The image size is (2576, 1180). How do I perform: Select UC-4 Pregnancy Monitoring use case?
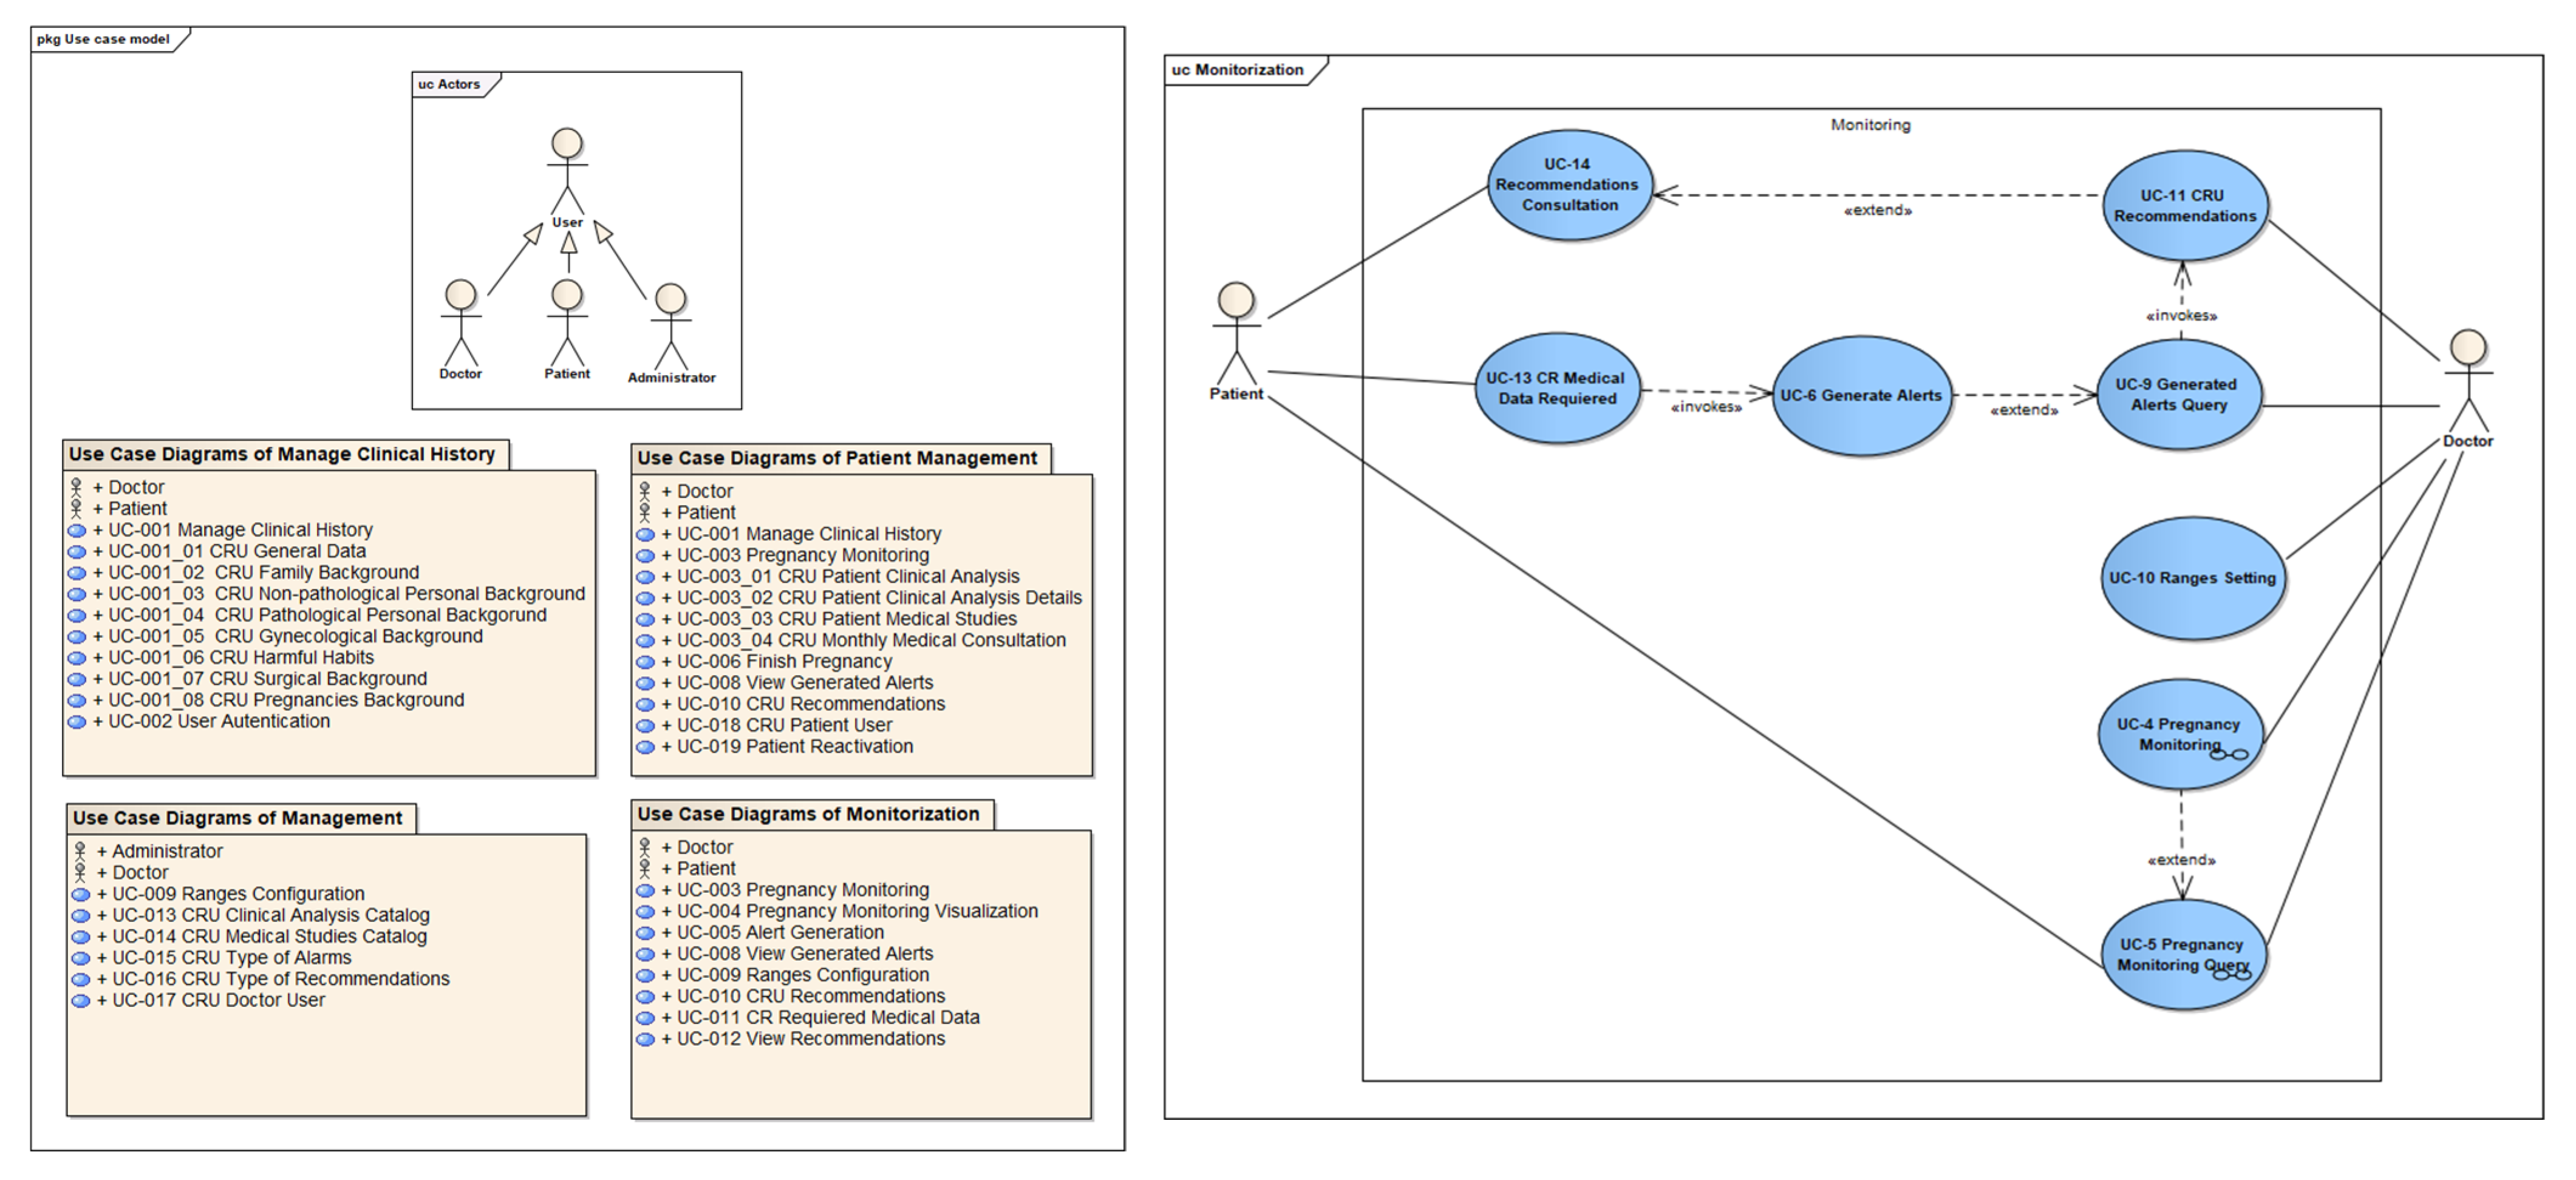click(2180, 734)
